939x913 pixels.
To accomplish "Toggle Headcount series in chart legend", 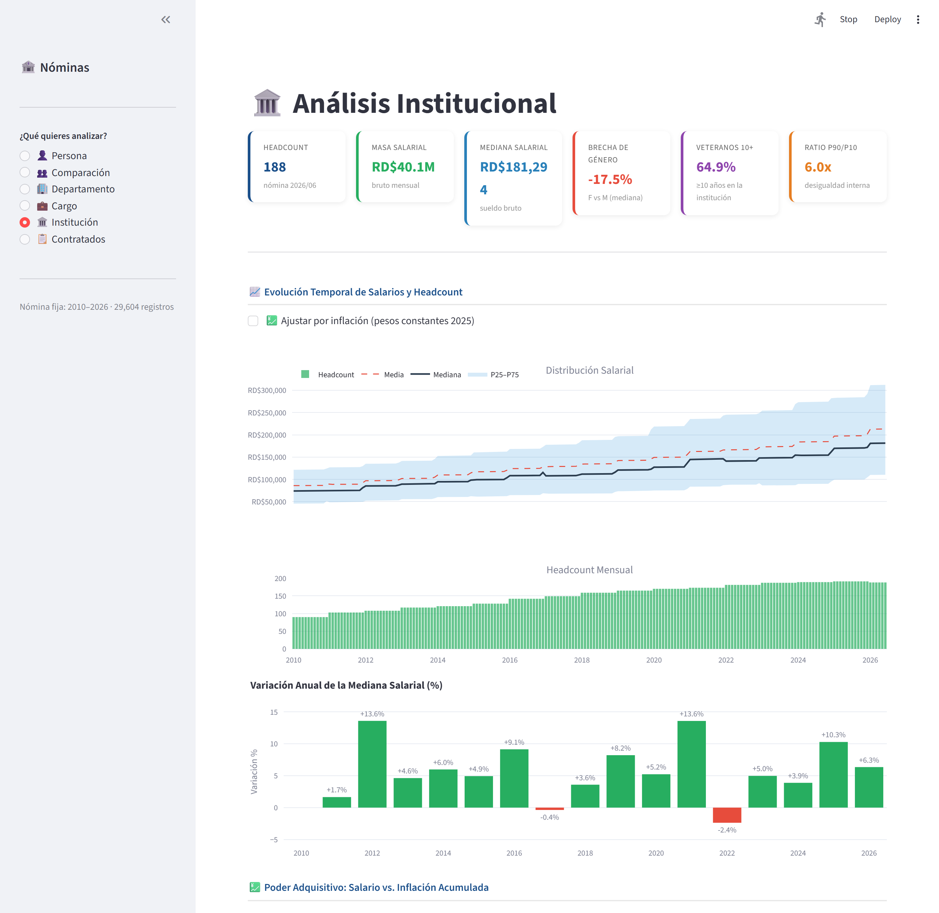I will (328, 375).
